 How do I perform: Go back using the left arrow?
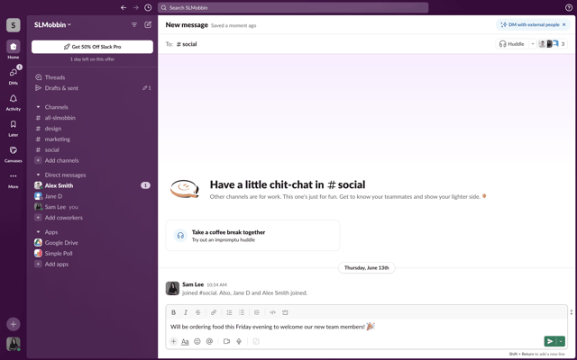(x=124, y=8)
